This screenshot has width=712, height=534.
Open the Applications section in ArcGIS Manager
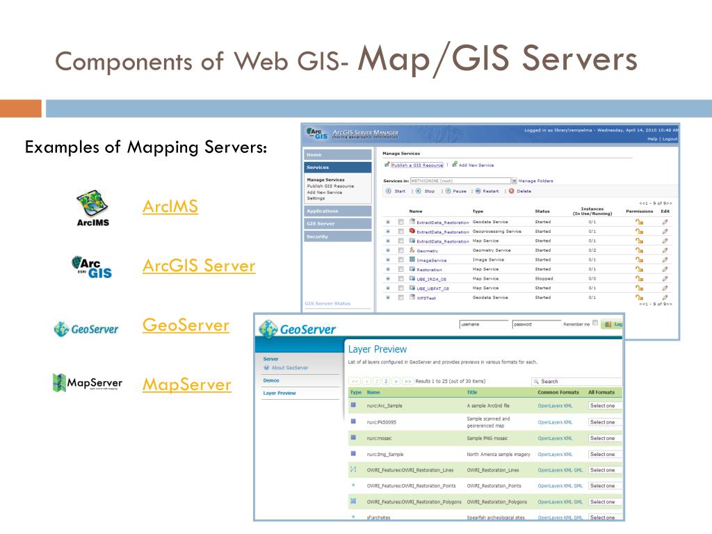[337, 211]
